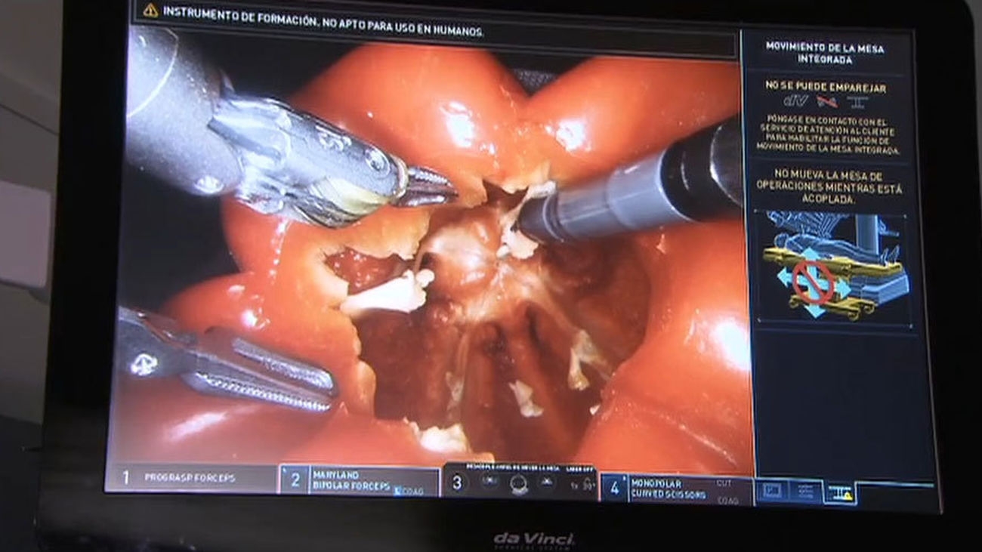This screenshot has height=552, width=982.
Task: Tap the CUT label on monopolar scissors
Action: pos(724,483)
